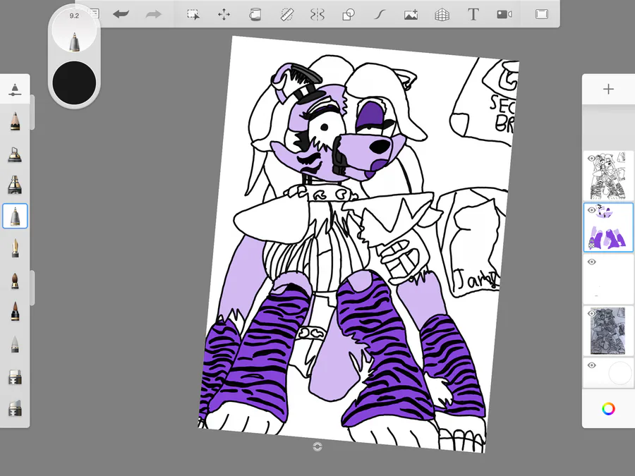
Task: Redo with the forward arrow icon
Action: click(x=154, y=15)
